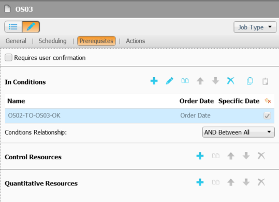Screen dimensions: 279x202
Task: Paste In Conditions using the clipboard icon
Action: point(265,81)
